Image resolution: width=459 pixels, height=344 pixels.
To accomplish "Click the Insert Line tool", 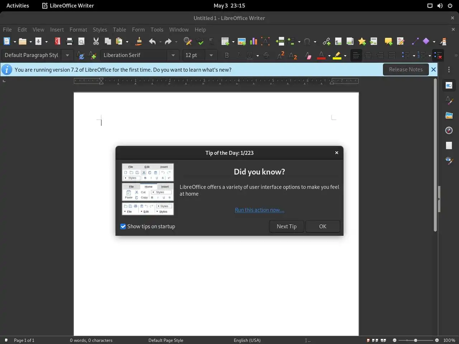I will [x=415, y=42].
